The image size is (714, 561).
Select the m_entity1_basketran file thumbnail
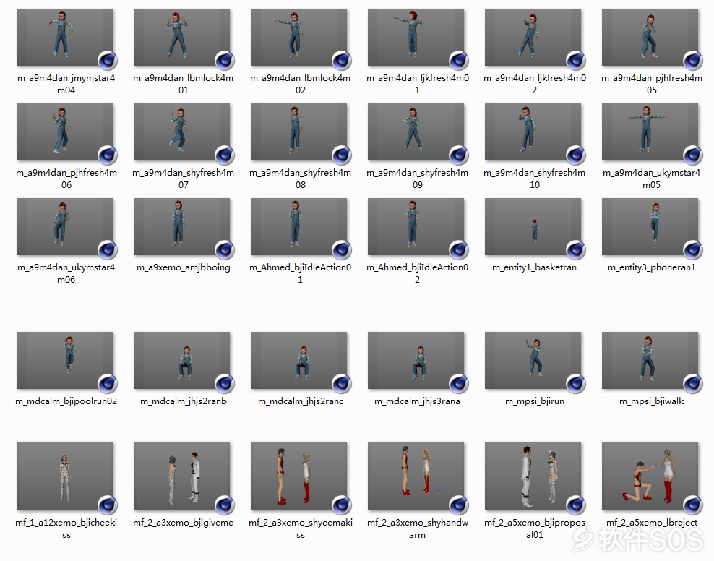pyautogui.click(x=533, y=226)
